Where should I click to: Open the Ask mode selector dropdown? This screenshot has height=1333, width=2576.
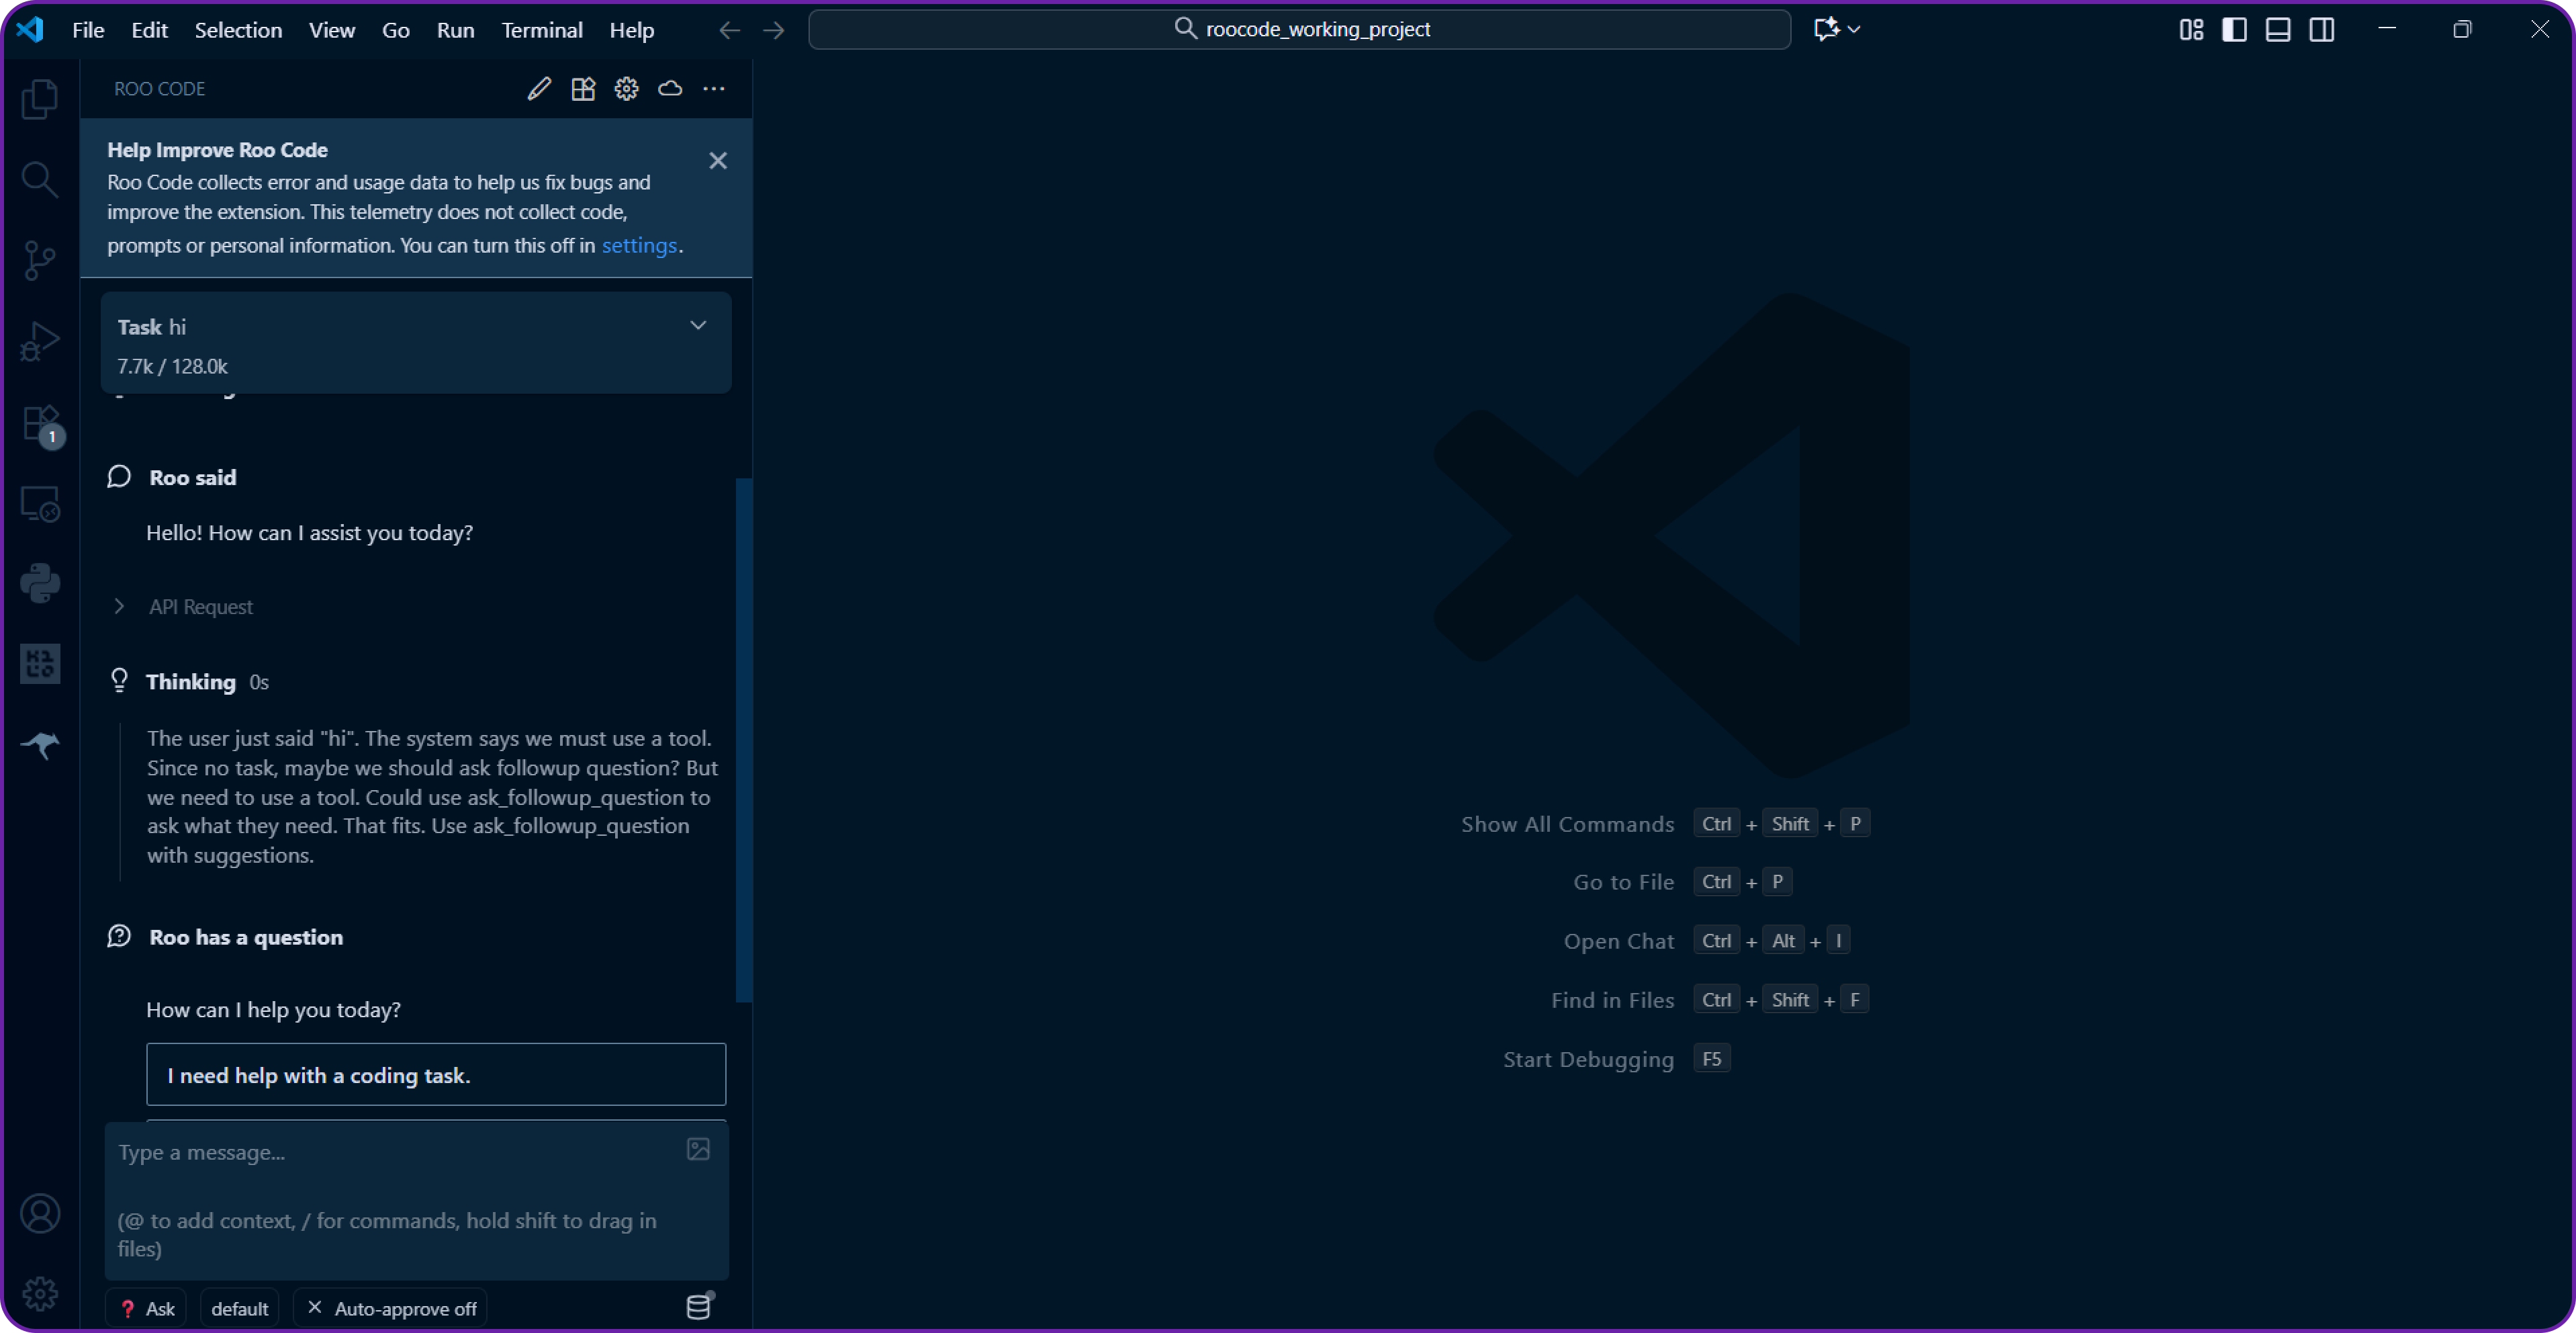147,1308
